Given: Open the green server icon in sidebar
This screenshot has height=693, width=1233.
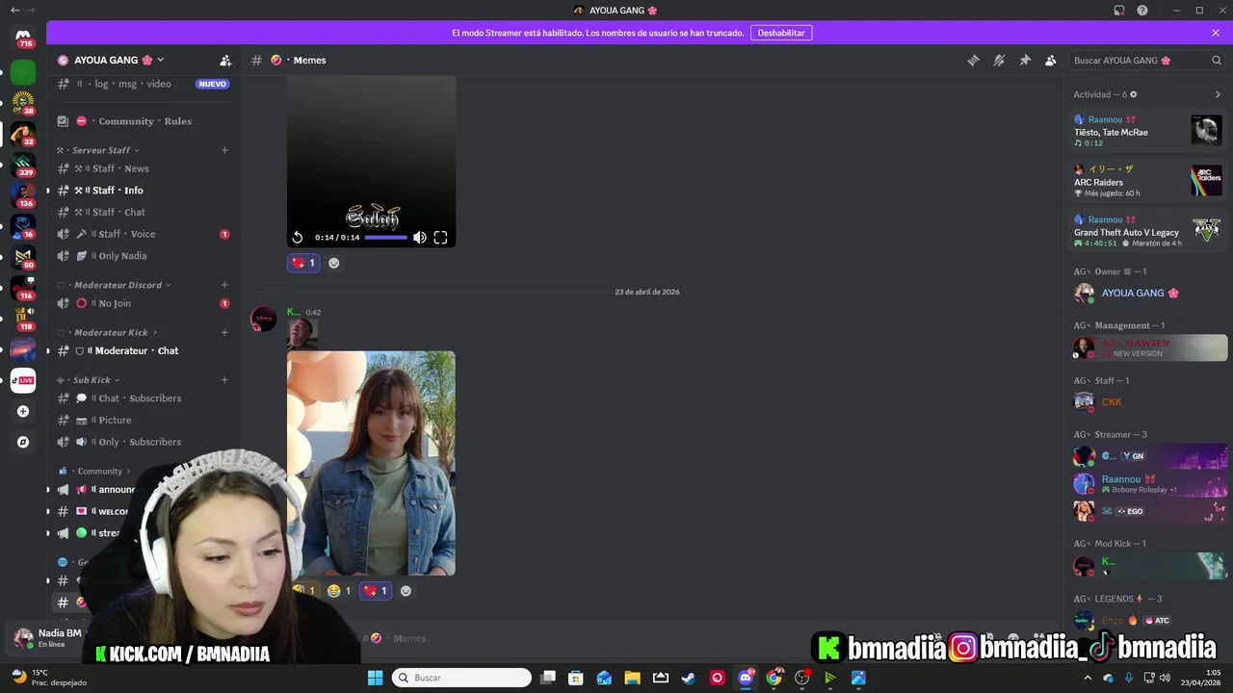Looking at the screenshot, I should point(23,71).
